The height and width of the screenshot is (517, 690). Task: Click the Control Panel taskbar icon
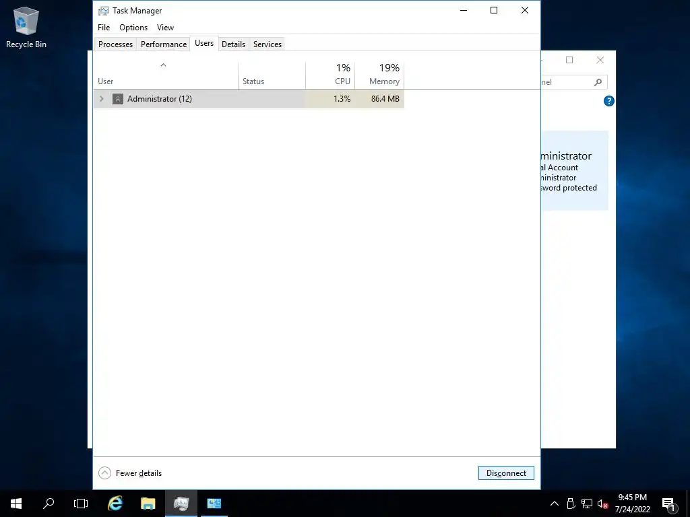tap(214, 504)
